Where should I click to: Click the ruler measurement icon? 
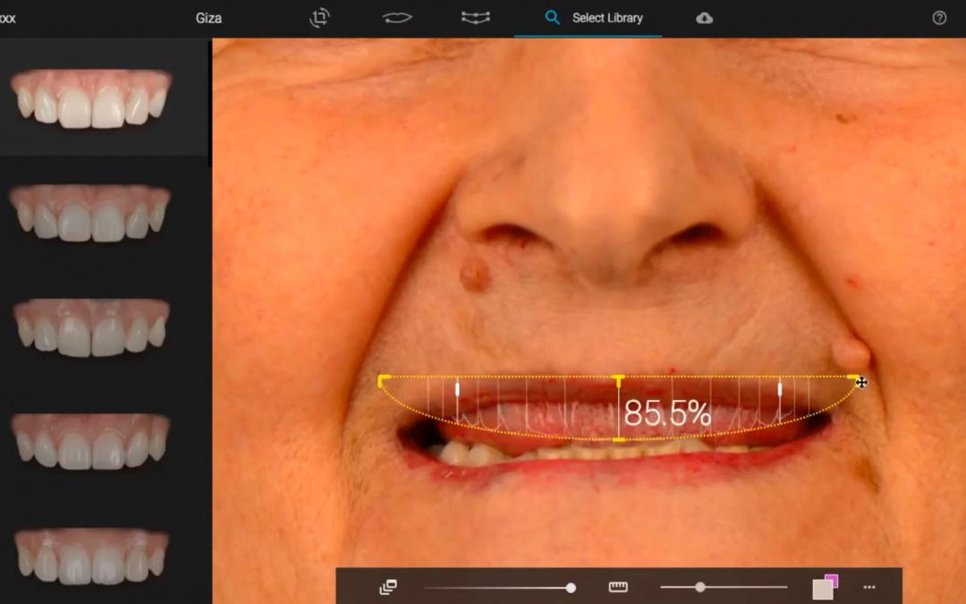click(x=618, y=587)
